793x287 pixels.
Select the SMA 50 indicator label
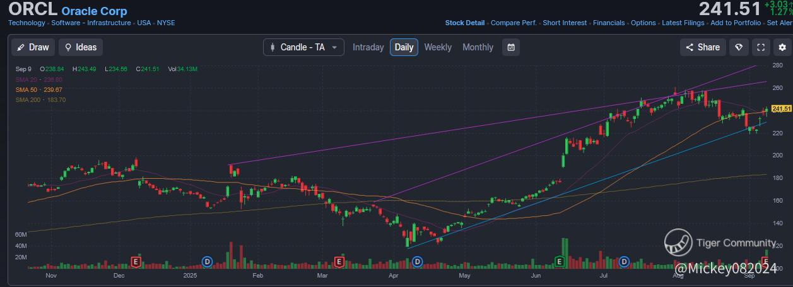pos(39,89)
